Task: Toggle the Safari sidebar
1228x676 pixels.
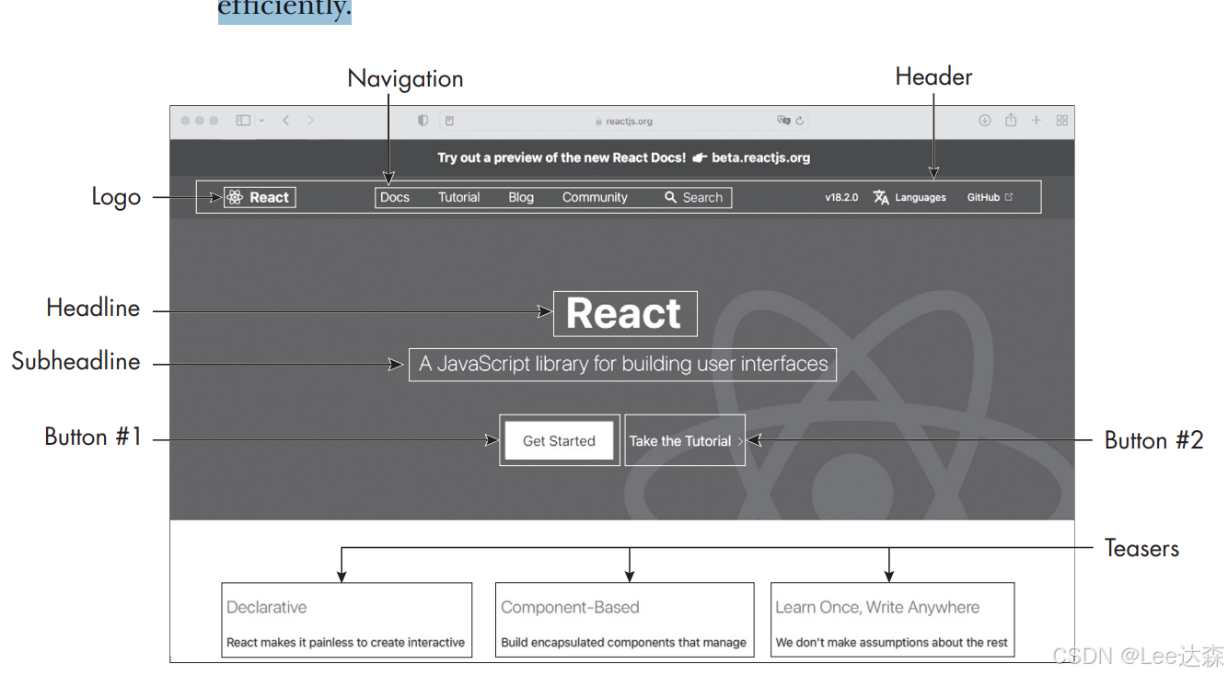Action: point(243,120)
